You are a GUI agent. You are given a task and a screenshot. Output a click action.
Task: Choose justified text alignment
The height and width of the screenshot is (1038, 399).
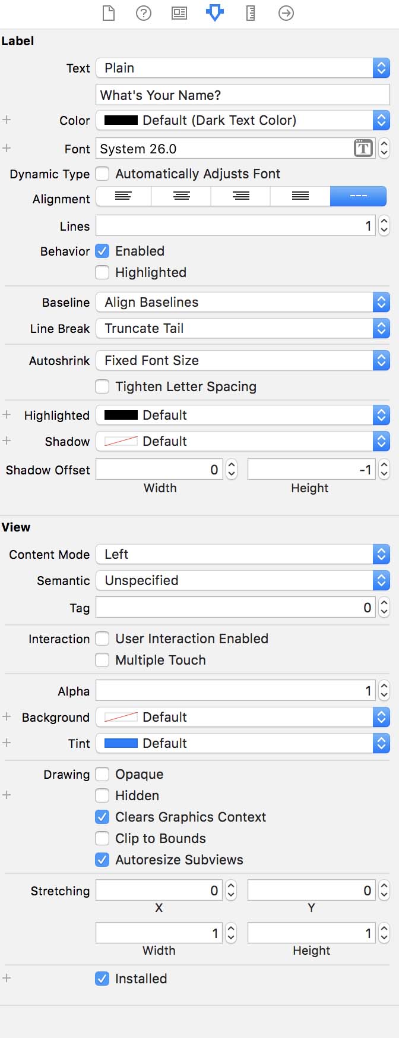click(x=300, y=196)
